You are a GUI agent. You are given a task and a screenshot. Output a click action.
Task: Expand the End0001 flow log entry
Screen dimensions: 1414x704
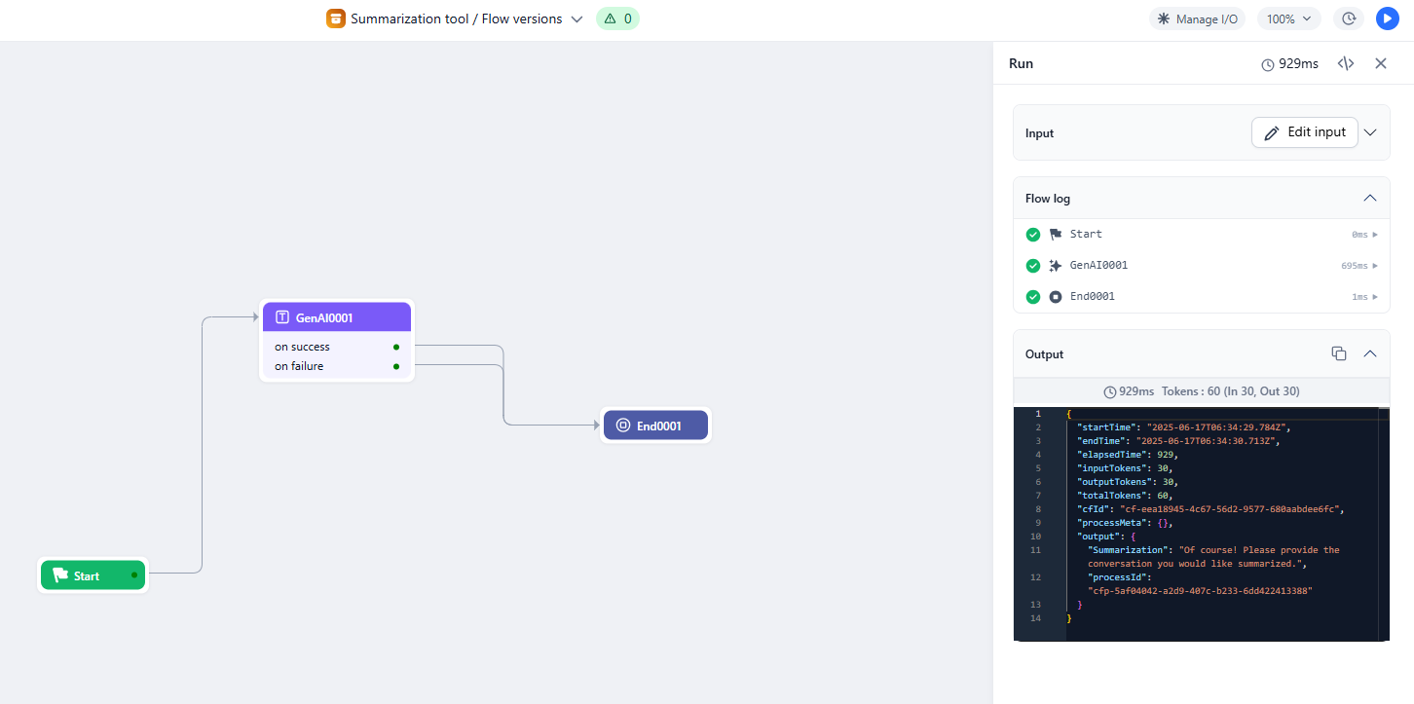pyautogui.click(x=1375, y=297)
